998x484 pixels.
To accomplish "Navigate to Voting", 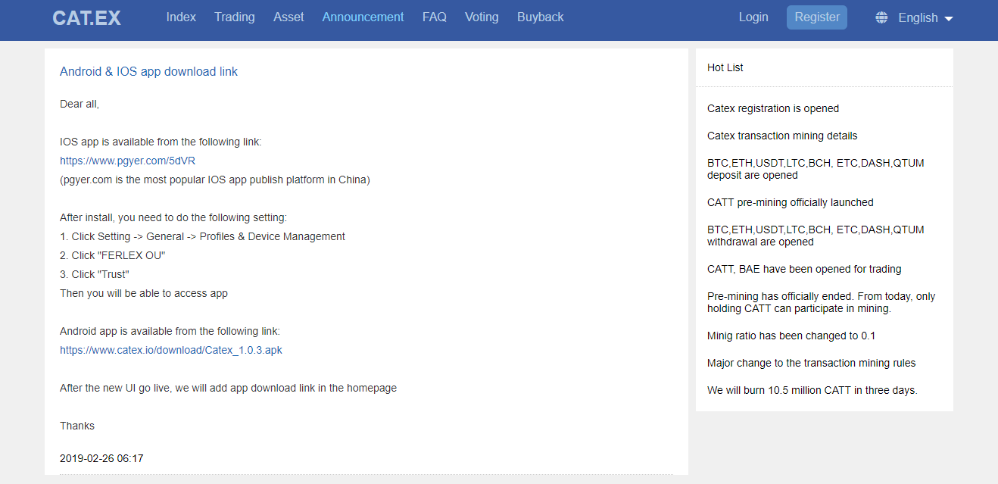I will click(x=482, y=17).
